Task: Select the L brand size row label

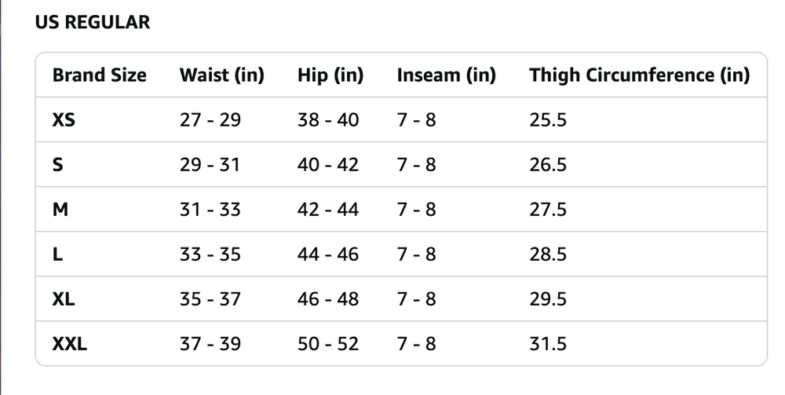Action: click(57, 254)
